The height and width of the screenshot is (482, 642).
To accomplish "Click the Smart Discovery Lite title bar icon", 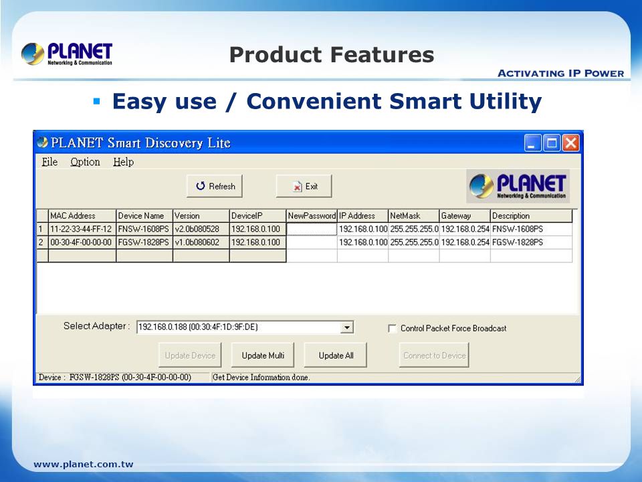I will point(42,142).
